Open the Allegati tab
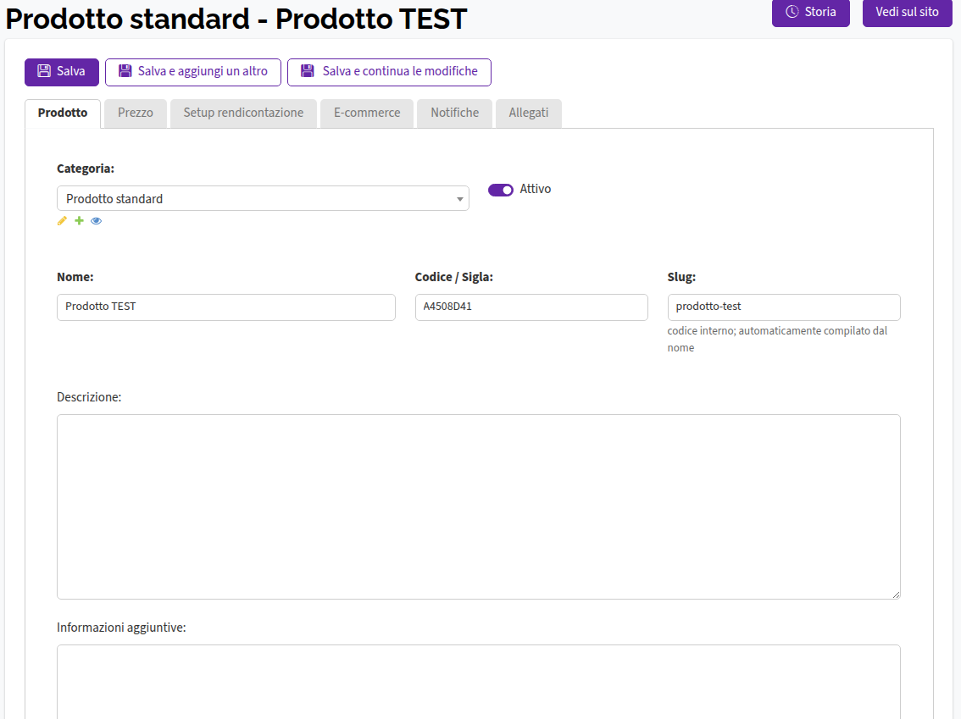961x719 pixels. pyautogui.click(x=528, y=113)
